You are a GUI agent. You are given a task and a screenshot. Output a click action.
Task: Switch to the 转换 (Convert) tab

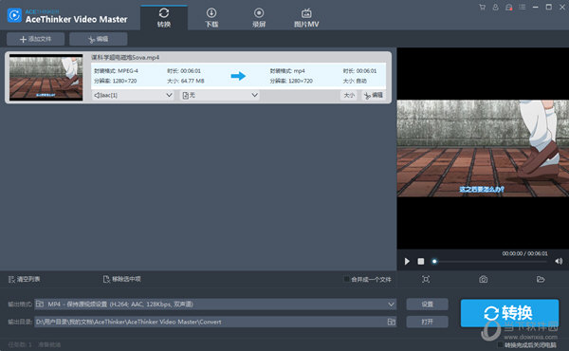tap(164, 18)
